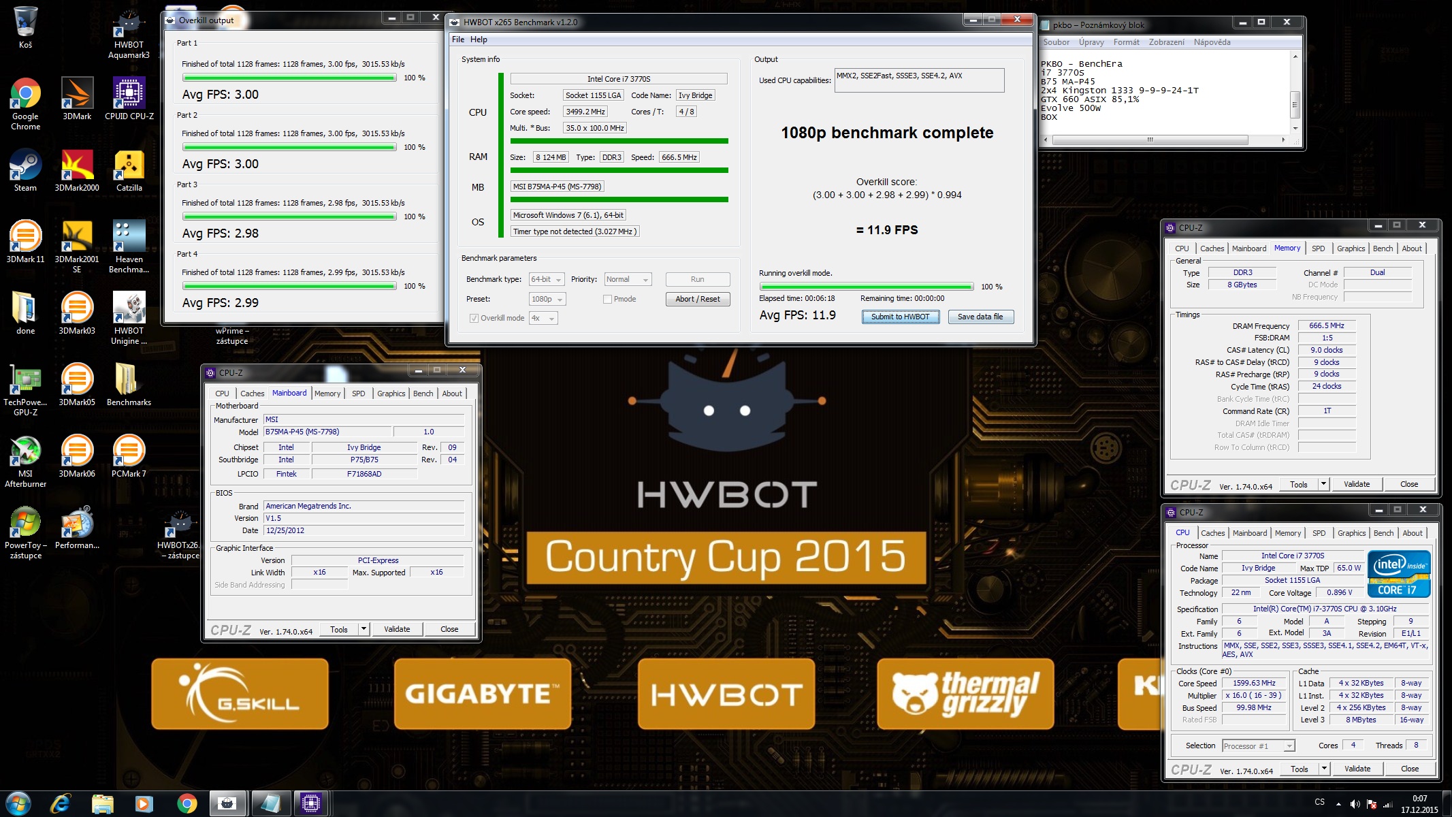This screenshot has width=1452, height=817.
Task: Open the Performance desktop icon
Action: [x=77, y=528]
